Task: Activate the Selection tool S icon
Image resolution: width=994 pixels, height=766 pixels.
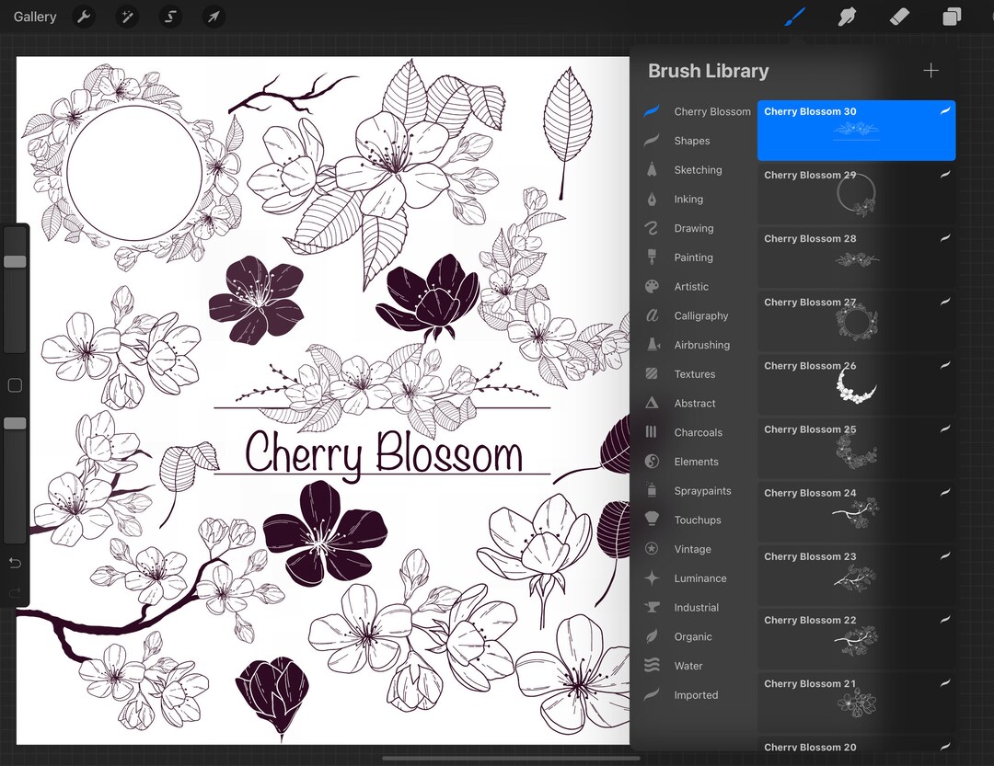Action: (170, 17)
